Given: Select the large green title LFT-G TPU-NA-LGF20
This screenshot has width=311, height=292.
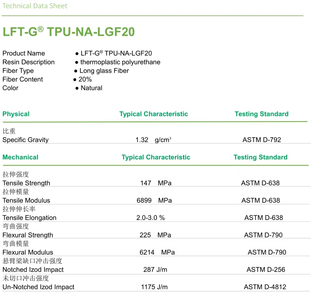Looking at the screenshot, I should [x=69, y=32].
